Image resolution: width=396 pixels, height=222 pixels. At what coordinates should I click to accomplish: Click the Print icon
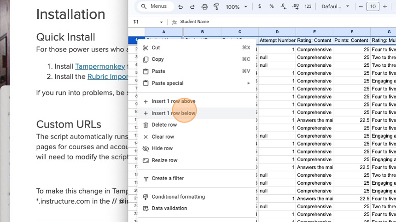[204, 7]
